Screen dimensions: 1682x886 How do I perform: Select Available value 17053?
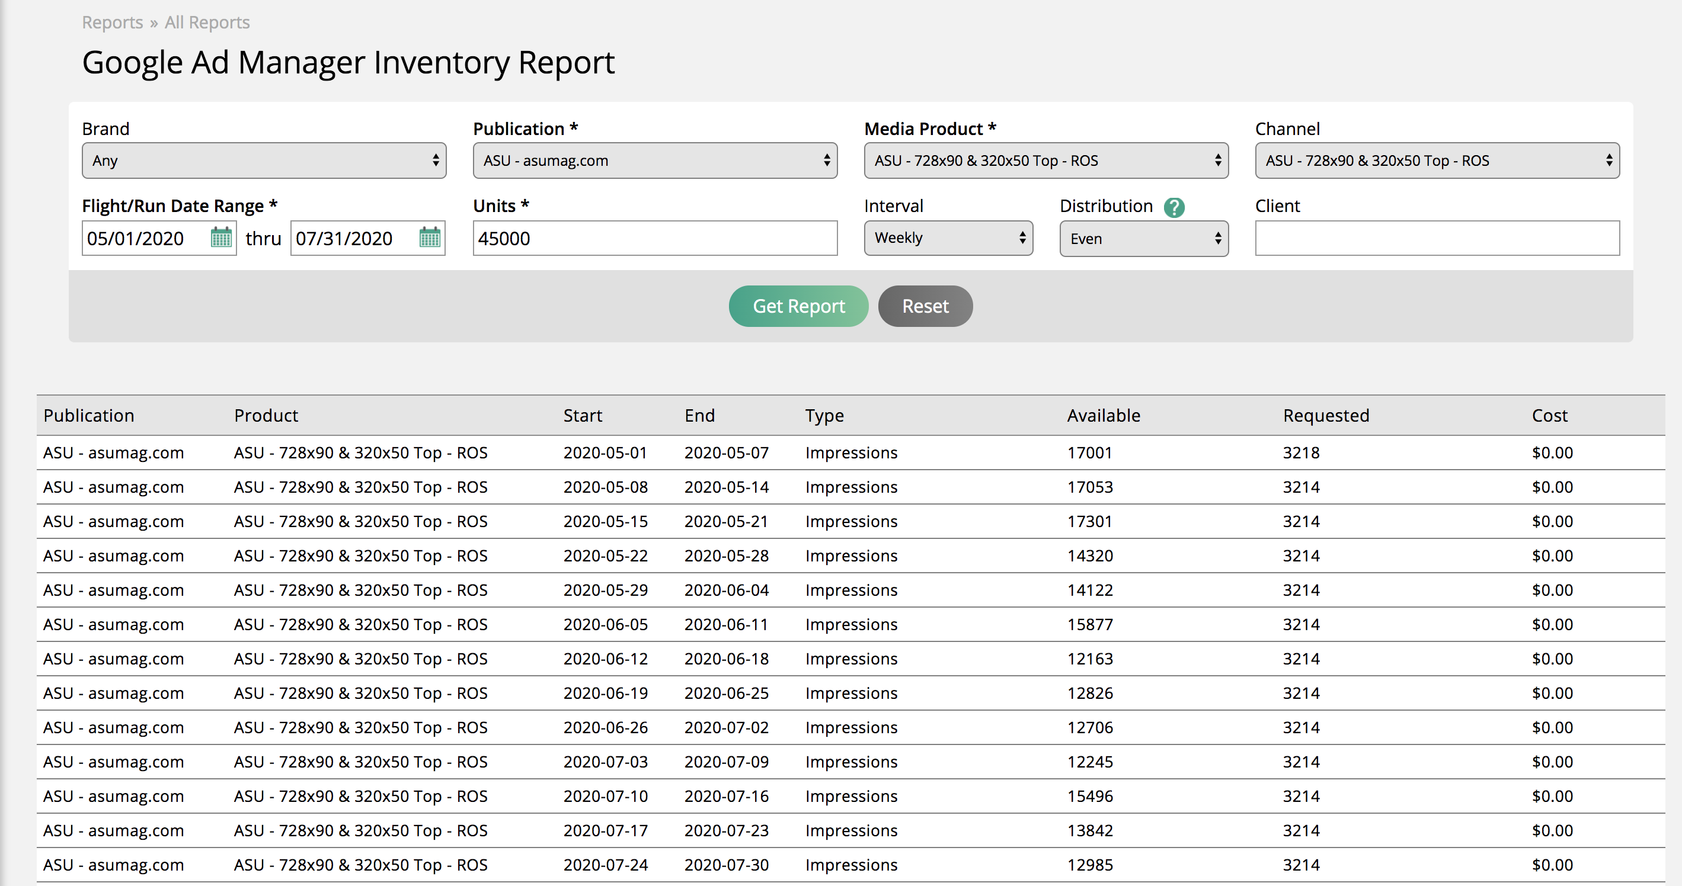coord(1090,487)
